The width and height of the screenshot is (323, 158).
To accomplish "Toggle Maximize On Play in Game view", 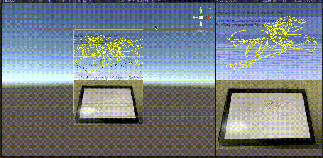I will [x=309, y=1].
